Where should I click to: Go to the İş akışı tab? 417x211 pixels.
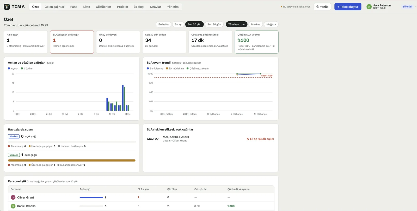[139, 7]
